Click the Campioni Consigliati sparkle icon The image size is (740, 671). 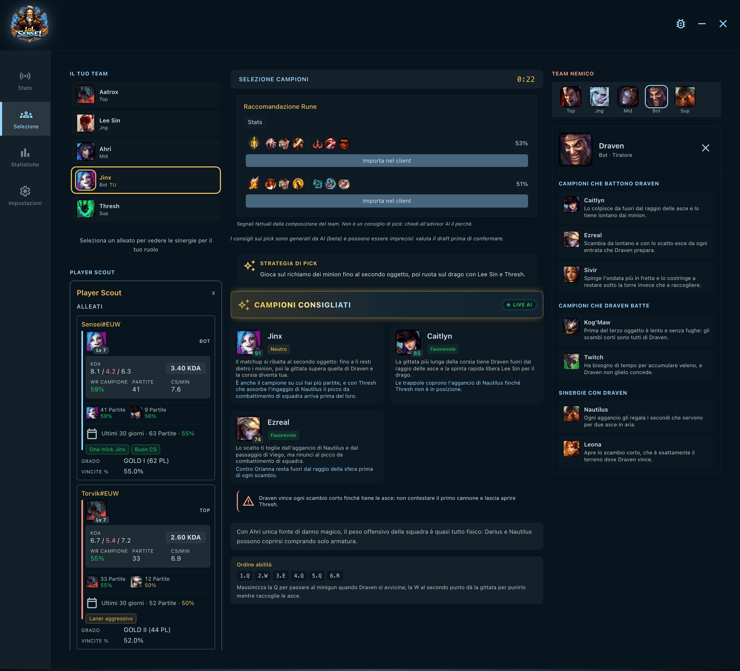[x=244, y=305]
